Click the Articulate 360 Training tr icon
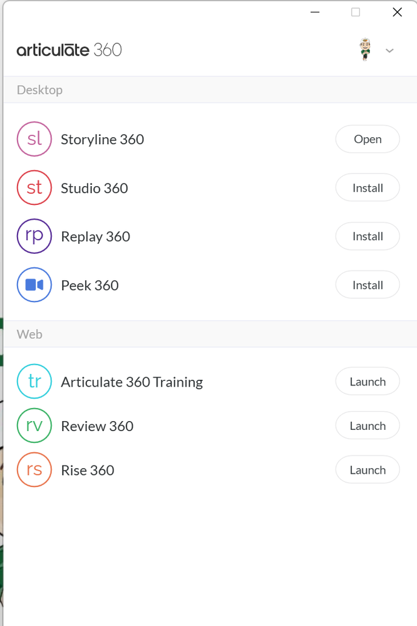Screen dimensions: 417x626 point(34,382)
